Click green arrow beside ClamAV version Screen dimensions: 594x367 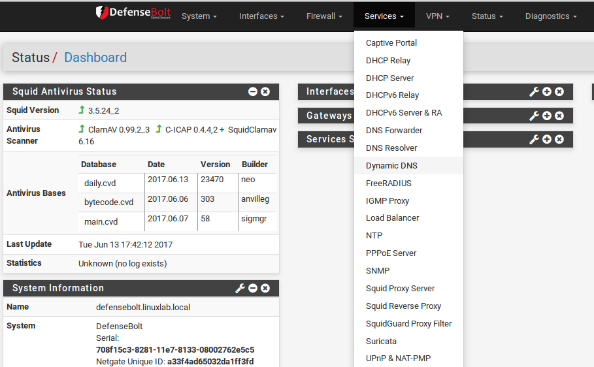click(x=82, y=129)
